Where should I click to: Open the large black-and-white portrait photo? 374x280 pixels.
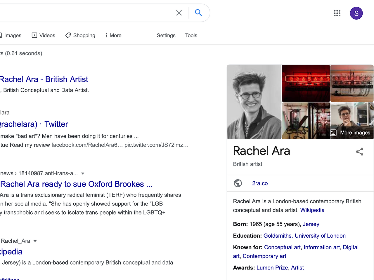coord(254,102)
